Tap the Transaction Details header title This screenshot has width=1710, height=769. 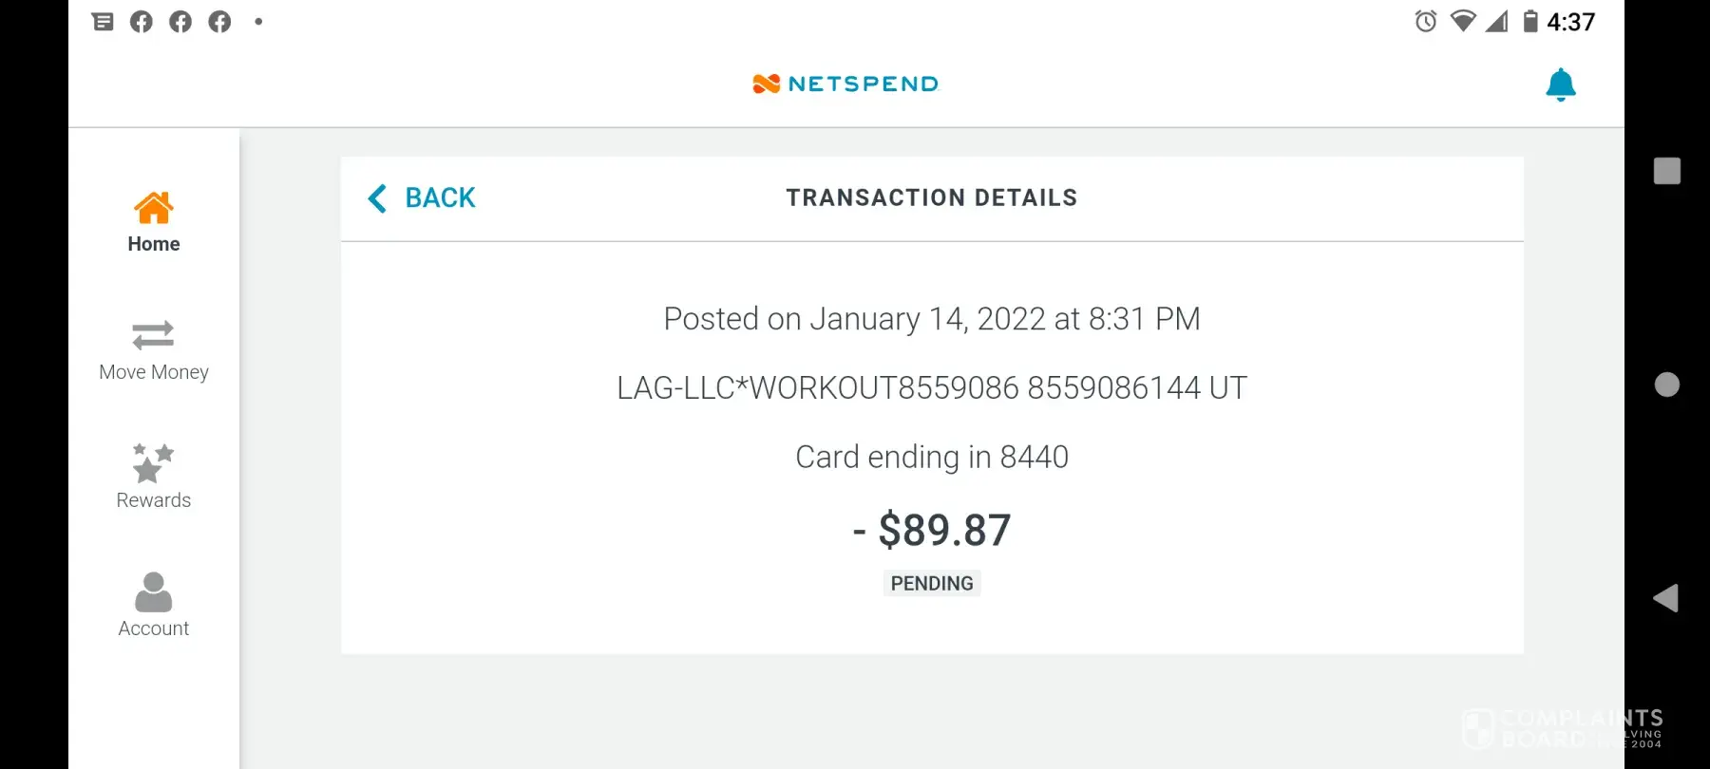coord(931,197)
